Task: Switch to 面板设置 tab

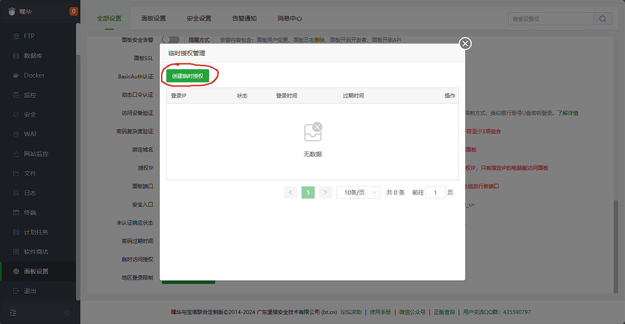Action: 154,18
